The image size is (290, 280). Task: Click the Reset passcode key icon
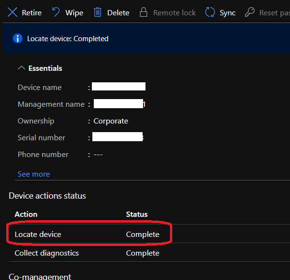249,12
